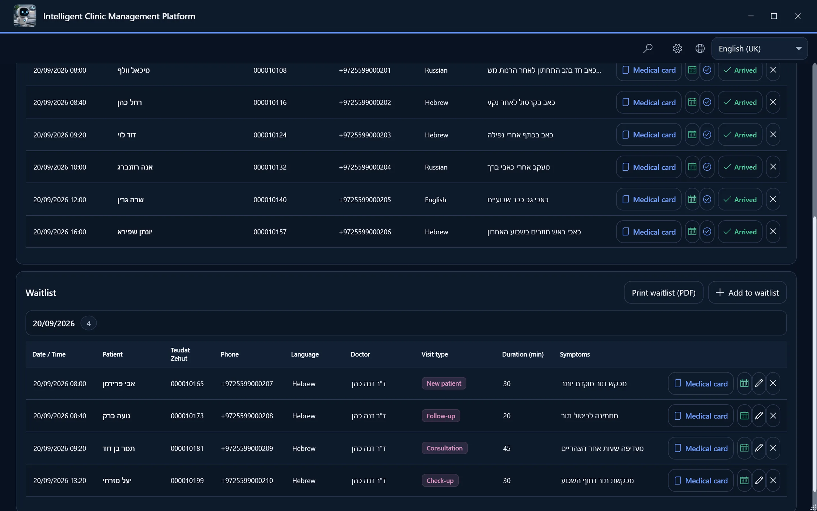The width and height of the screenshot is (817, 511).
Task: Click circled checkmark icon for appointment 000010157
Action: pos(707,231)
